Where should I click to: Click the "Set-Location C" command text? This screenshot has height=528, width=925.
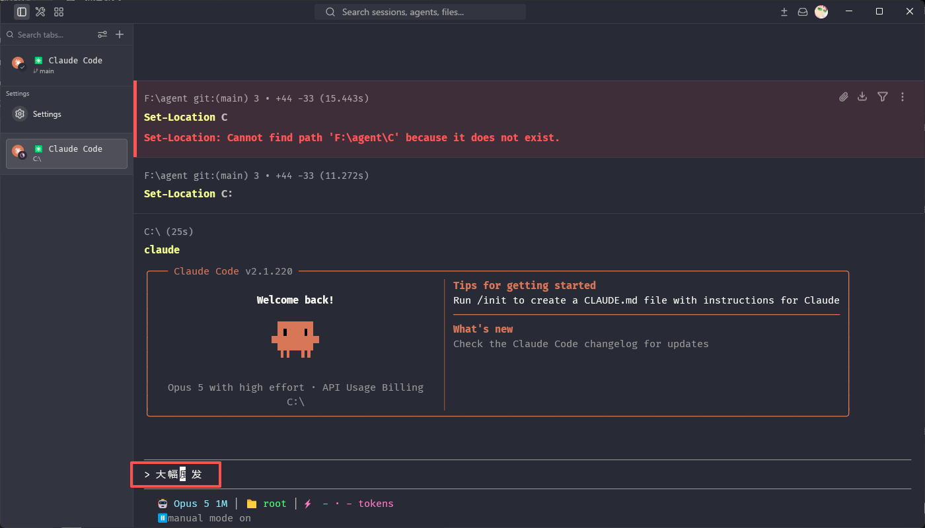pos(186,117)
